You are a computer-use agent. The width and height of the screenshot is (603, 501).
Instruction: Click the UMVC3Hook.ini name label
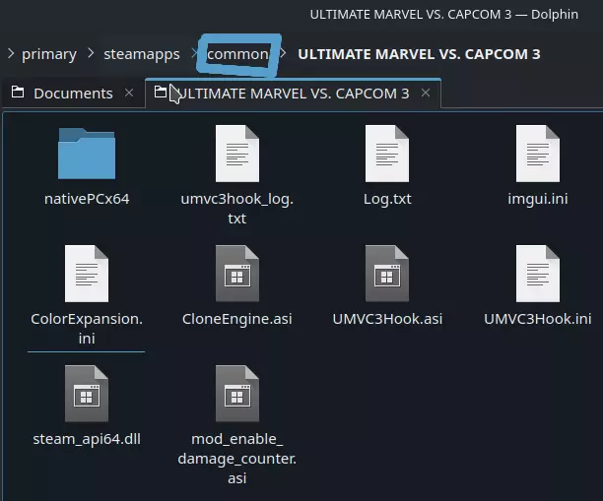click(538, 319)
